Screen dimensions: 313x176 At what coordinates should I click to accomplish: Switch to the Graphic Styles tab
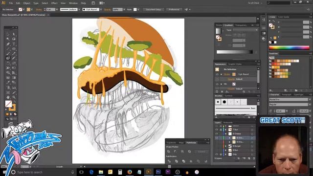click(235, 64)
